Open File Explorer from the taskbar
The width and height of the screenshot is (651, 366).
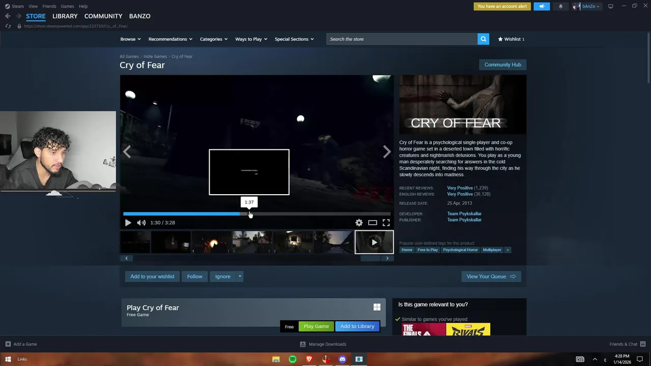click(276, 359)
